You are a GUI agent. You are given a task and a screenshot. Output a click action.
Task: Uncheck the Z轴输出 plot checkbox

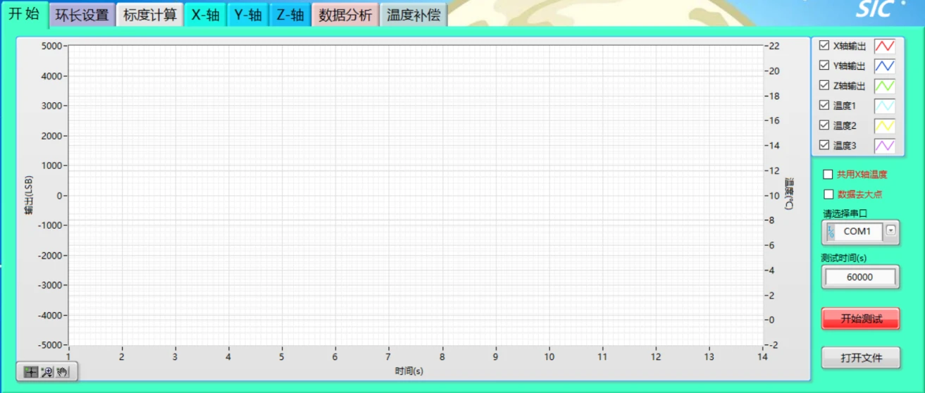[x=824, y=85]
